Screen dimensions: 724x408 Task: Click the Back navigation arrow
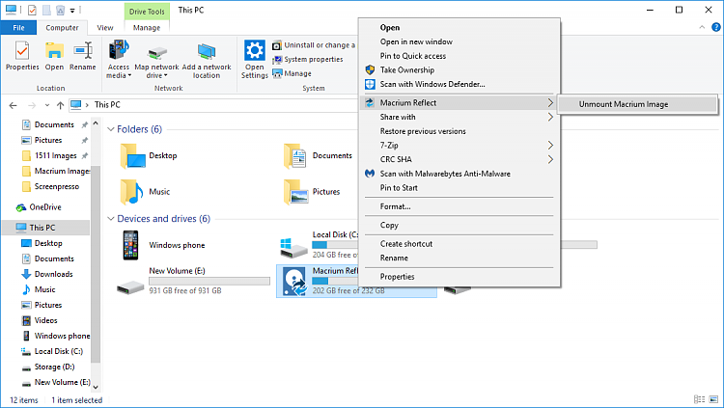pyautogui.click(x=13, y=105)
